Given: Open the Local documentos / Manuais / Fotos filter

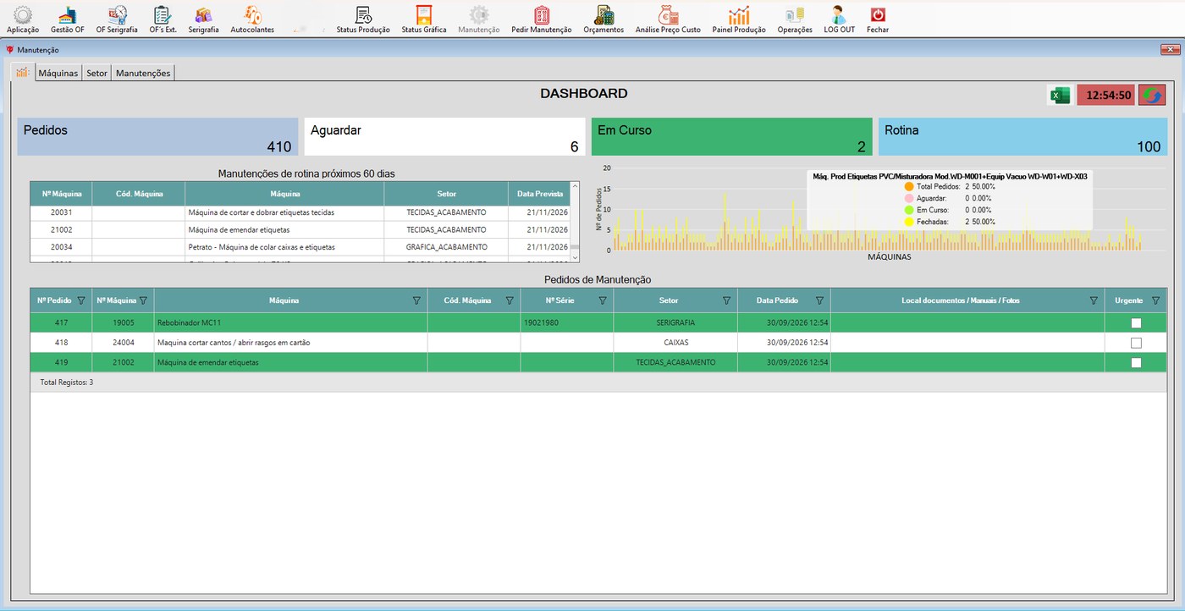Looking at the screenshot, I should 1094,300.
